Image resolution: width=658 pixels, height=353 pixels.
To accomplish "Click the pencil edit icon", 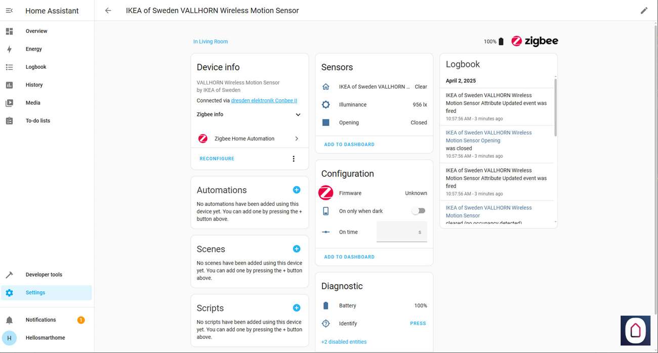I will [644, 11].
